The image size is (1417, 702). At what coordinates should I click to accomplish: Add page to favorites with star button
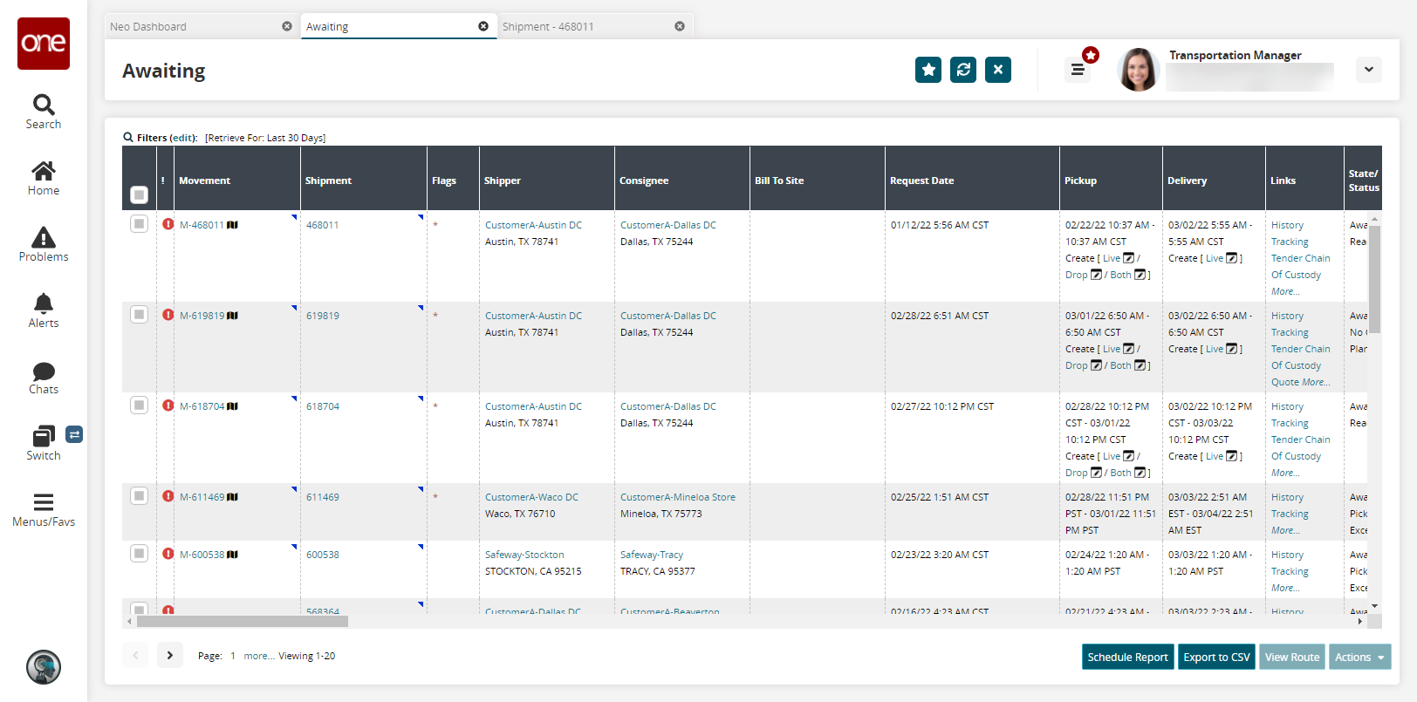click(928, 70)
